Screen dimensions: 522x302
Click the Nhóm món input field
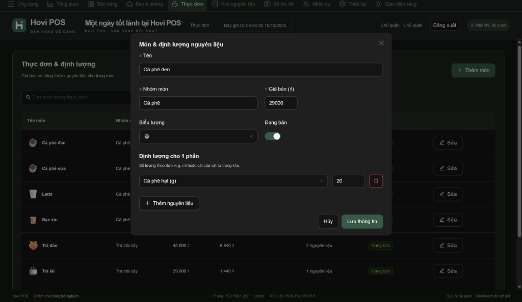tap(198, 103)
